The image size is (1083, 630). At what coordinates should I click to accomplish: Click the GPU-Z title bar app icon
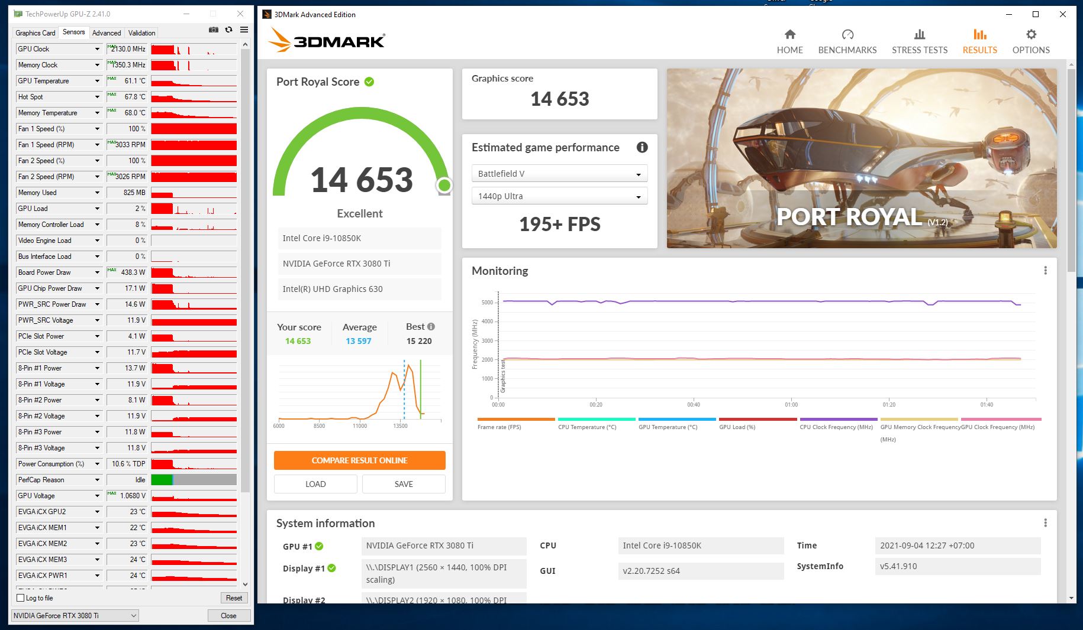(18, 14)
